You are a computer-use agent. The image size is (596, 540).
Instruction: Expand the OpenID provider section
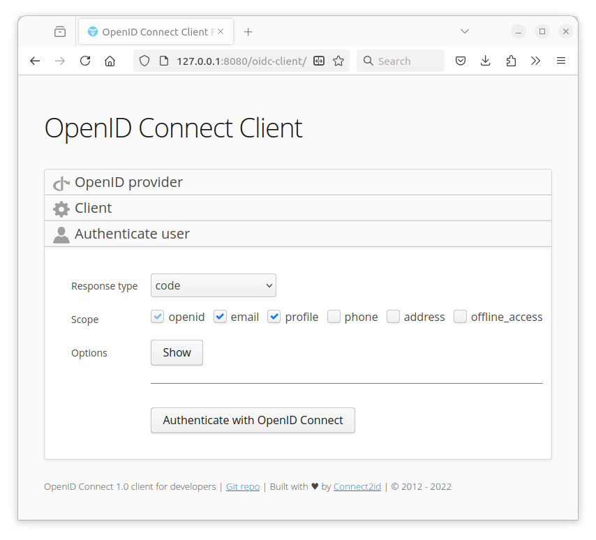(x=128, y=182)
